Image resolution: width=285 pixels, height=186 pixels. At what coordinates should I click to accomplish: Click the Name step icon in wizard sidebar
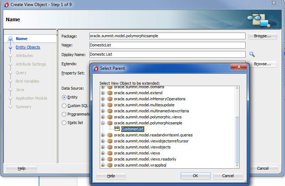tap(10, 39)
